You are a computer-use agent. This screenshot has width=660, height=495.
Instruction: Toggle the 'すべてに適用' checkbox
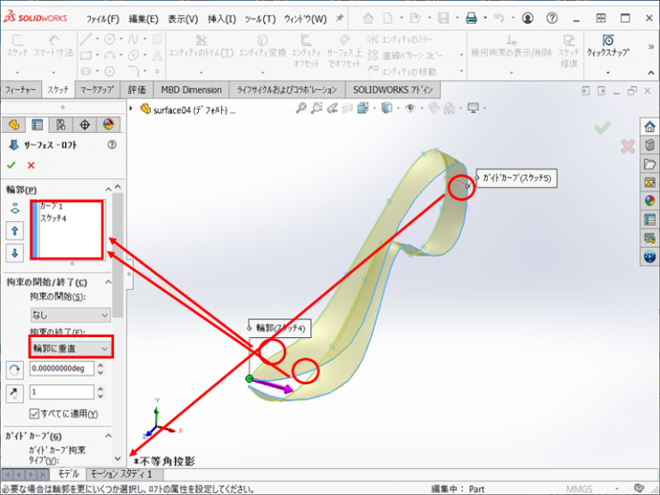[34, 414]
